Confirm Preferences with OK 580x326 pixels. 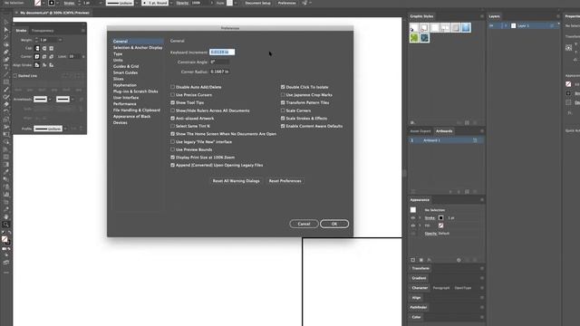tap(334, 224)
